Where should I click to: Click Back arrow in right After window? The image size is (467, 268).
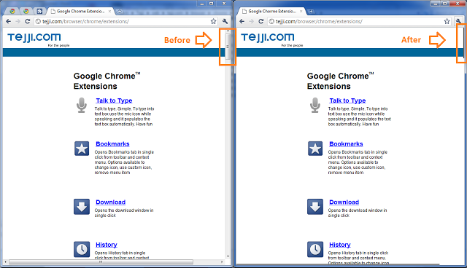pos(242,21)
